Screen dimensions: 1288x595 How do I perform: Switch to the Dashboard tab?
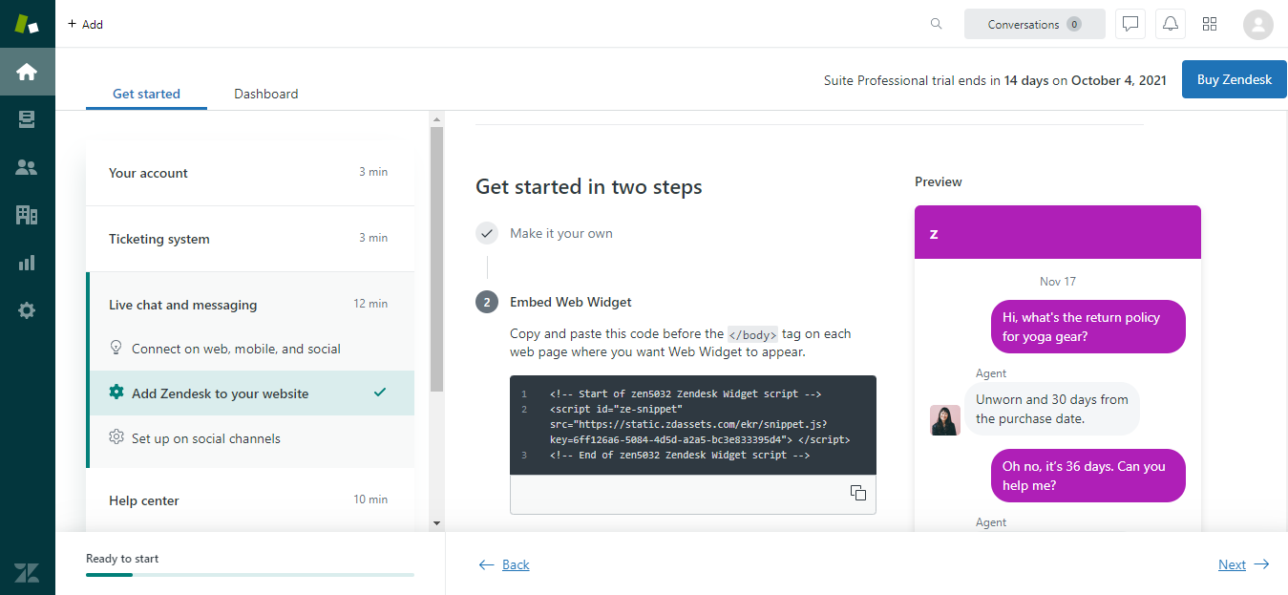tap(265, 94)
